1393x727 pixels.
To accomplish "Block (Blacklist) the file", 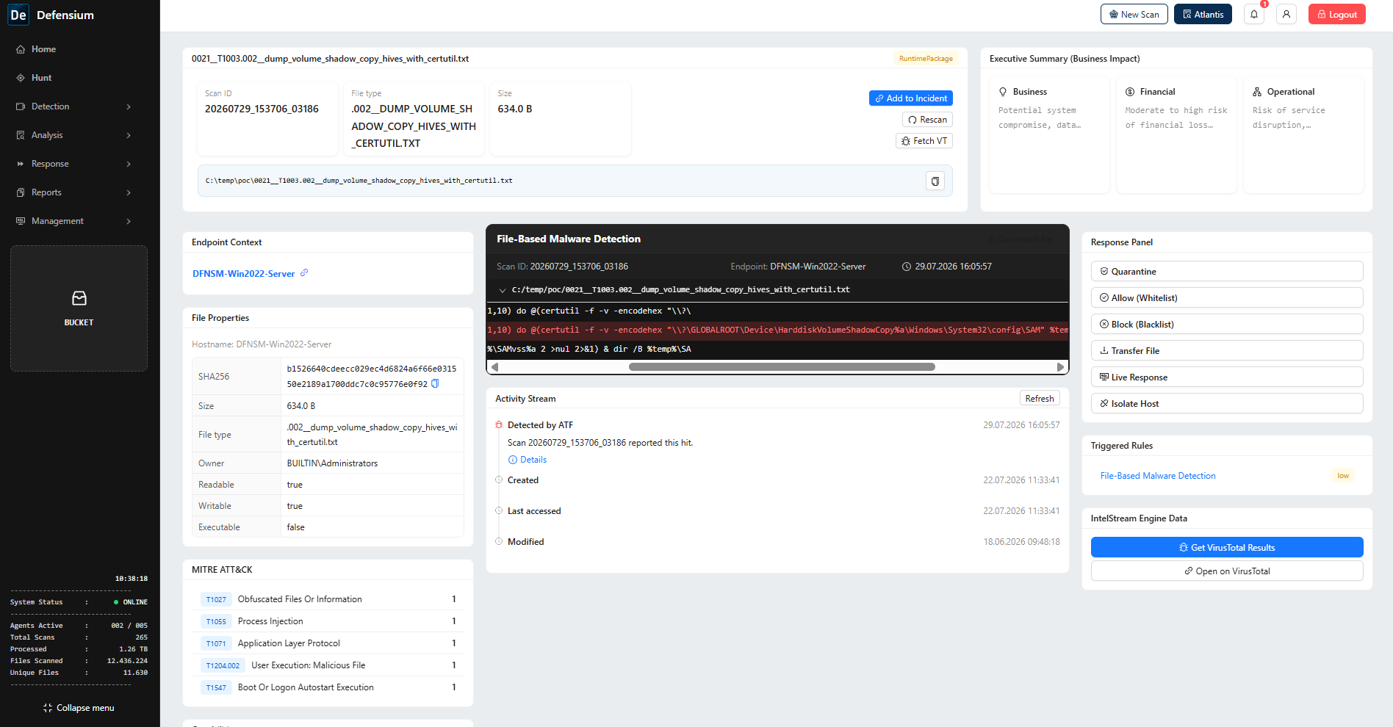I will [x=1226, y=325].
